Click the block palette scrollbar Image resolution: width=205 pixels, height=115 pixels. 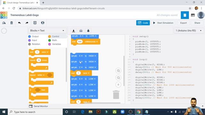(x=66, y=65)
